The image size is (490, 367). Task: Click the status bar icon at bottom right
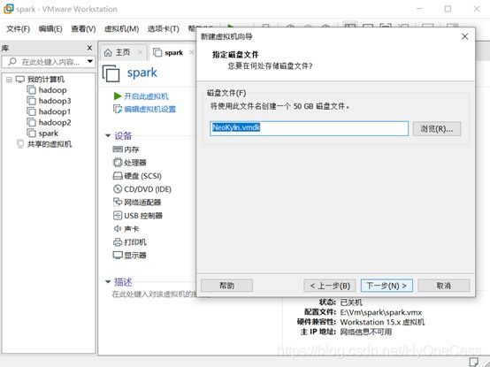[474, 362]
